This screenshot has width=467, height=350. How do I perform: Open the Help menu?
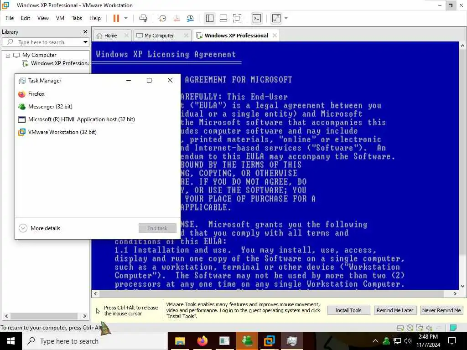click(95, 18)
